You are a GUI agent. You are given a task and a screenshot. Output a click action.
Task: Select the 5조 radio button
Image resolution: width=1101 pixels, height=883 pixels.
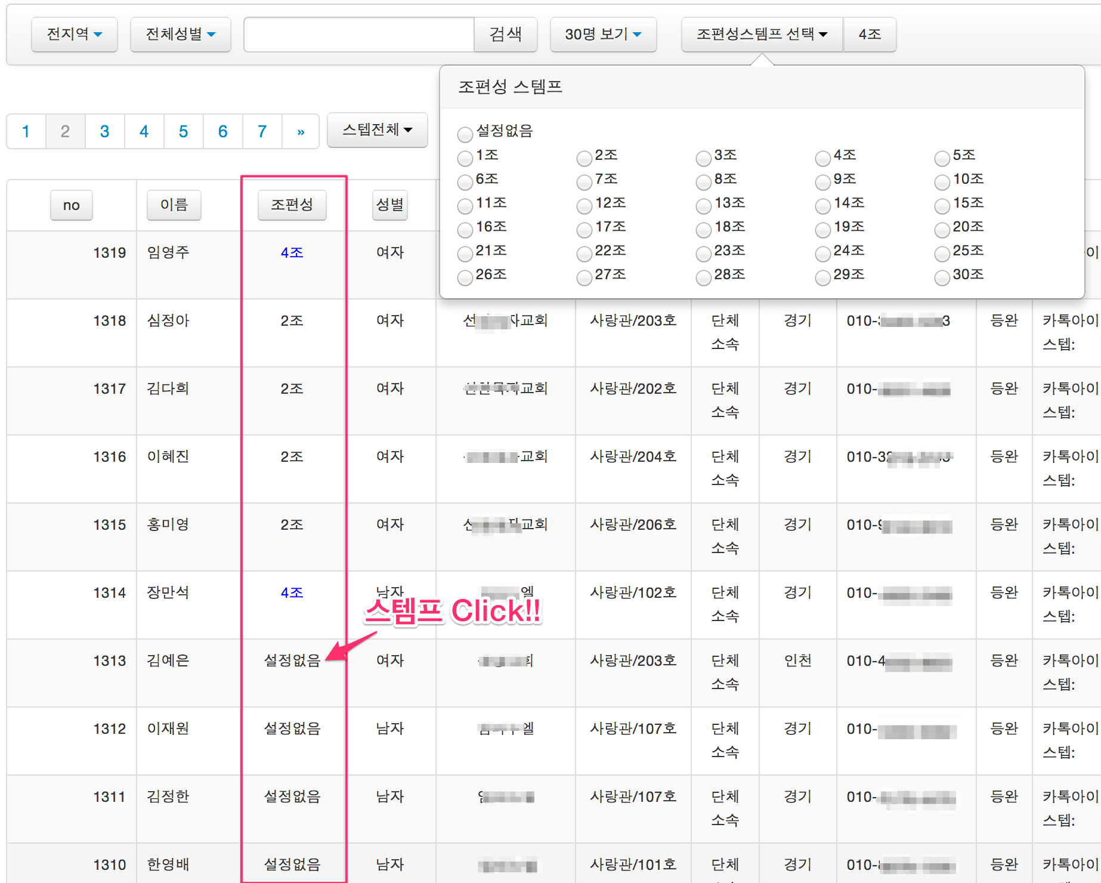coord(942,158)
